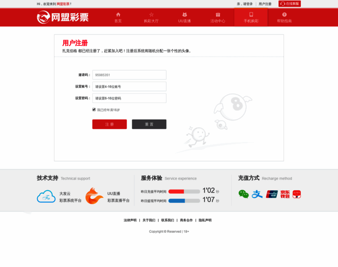Click the 服务体验 heading

point(152,178)
